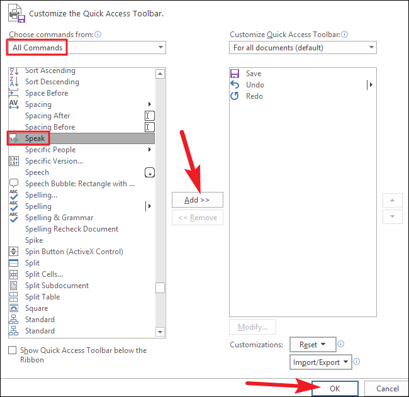Click the commands list scrollbar down arrow
This screenshot has height=397, width=409.
pyautogui.click(x=160, y=332)
